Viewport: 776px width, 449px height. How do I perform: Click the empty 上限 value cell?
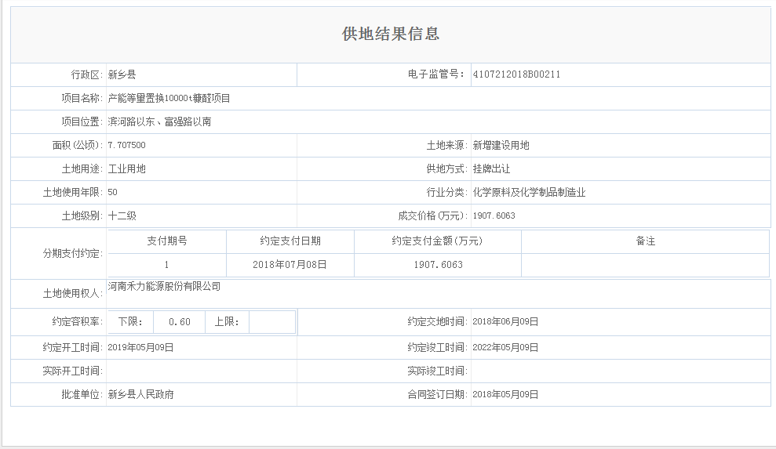click(272, 322)
